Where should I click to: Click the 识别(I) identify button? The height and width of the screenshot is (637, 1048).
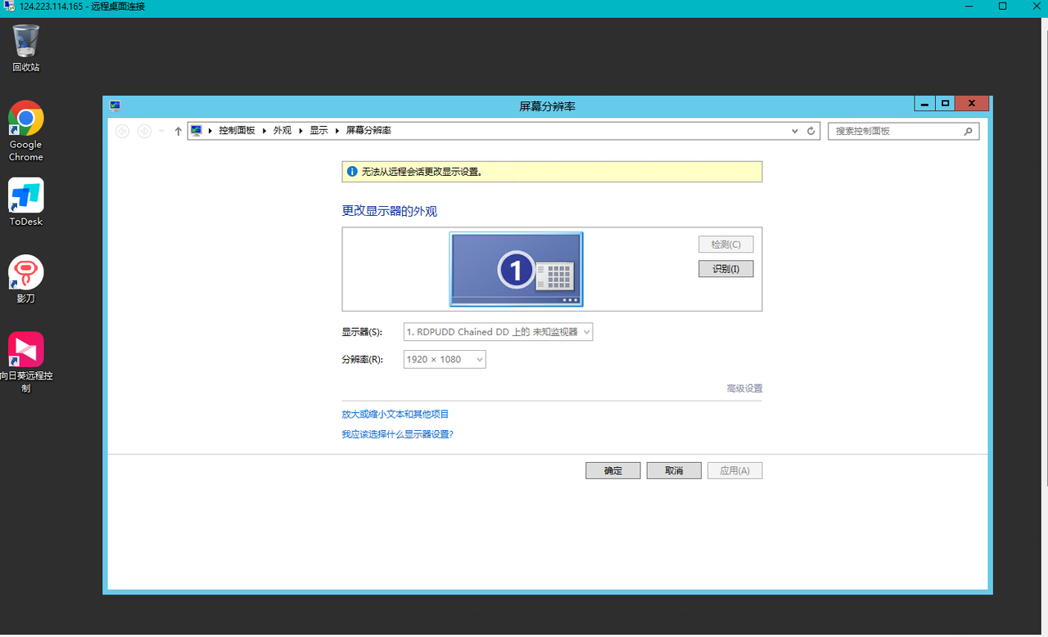coord(725,269)
